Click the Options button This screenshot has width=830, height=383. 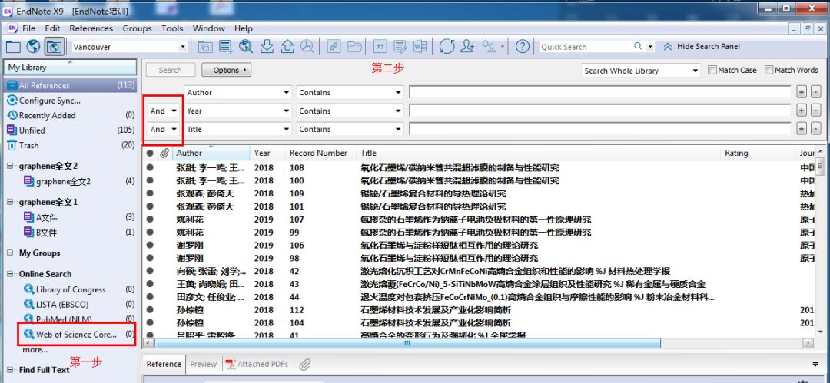coord(227,70)
